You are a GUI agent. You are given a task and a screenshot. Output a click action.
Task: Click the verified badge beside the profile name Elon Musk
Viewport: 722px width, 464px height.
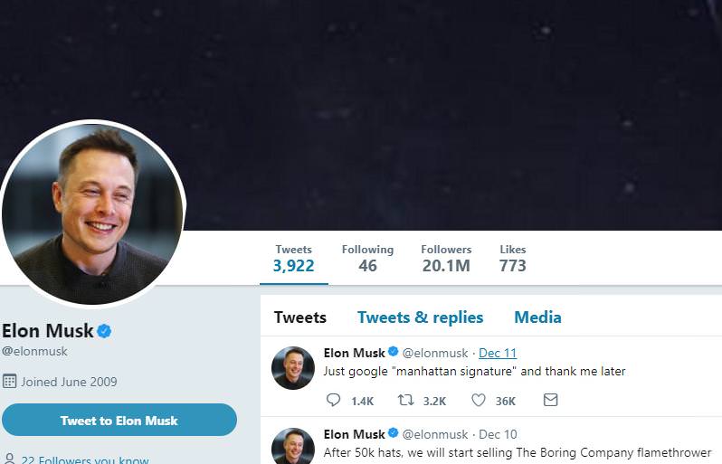pyautogui.click(x=105, y=331)
